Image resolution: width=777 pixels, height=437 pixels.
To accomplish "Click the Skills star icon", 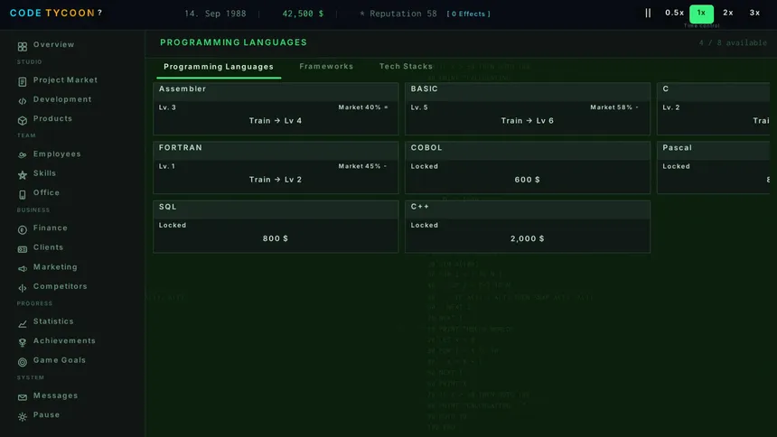I will 23,175.
